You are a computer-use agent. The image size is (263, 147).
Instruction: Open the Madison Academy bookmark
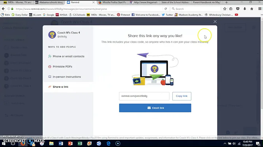tap(188, 15)
